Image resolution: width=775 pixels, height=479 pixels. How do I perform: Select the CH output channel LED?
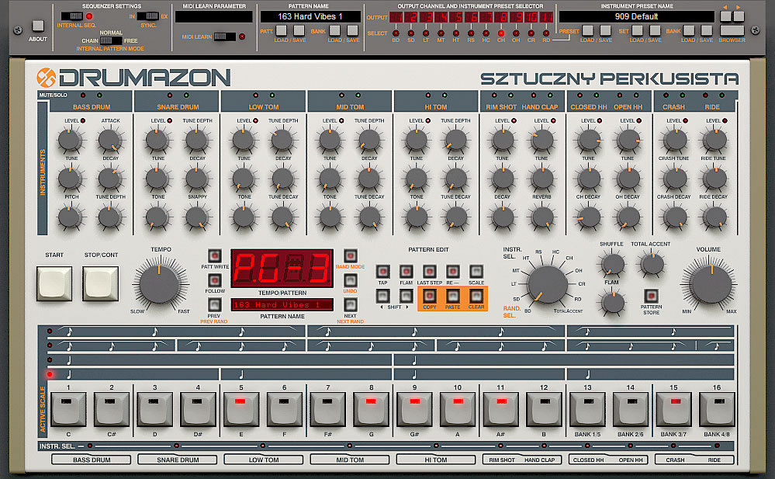click(500, 33)
